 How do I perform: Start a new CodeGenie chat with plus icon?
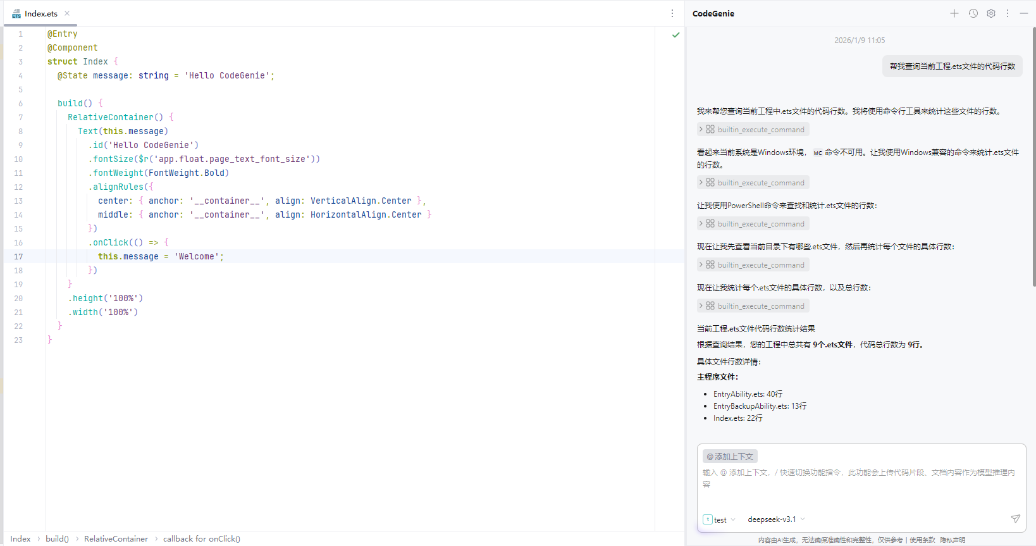coord(954,13)
